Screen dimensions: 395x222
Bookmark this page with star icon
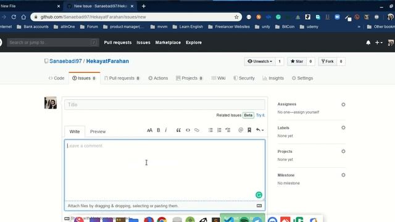[x=236, y=17]
